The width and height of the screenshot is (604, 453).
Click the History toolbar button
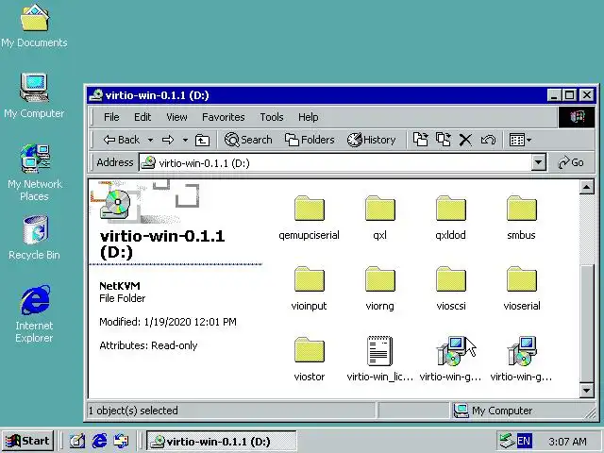(371, 140)
